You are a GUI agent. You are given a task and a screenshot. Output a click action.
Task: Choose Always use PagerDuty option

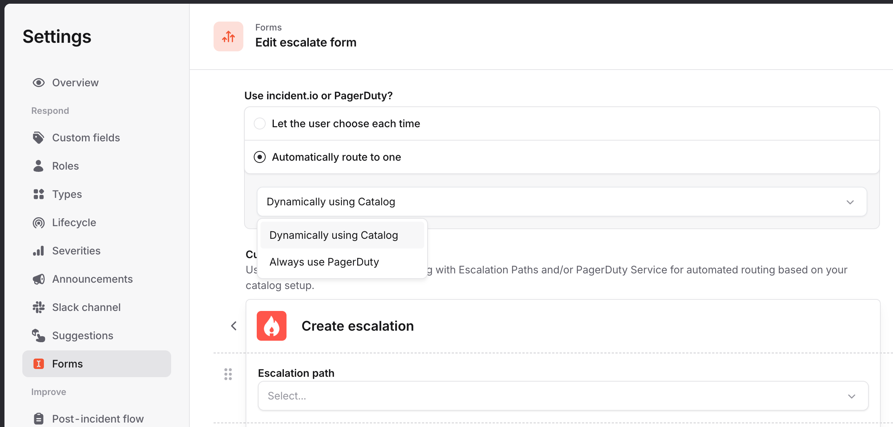tap(324, 262)
